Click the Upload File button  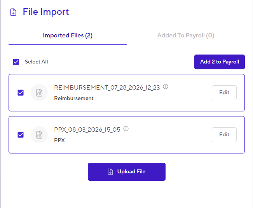coord(127,172)
